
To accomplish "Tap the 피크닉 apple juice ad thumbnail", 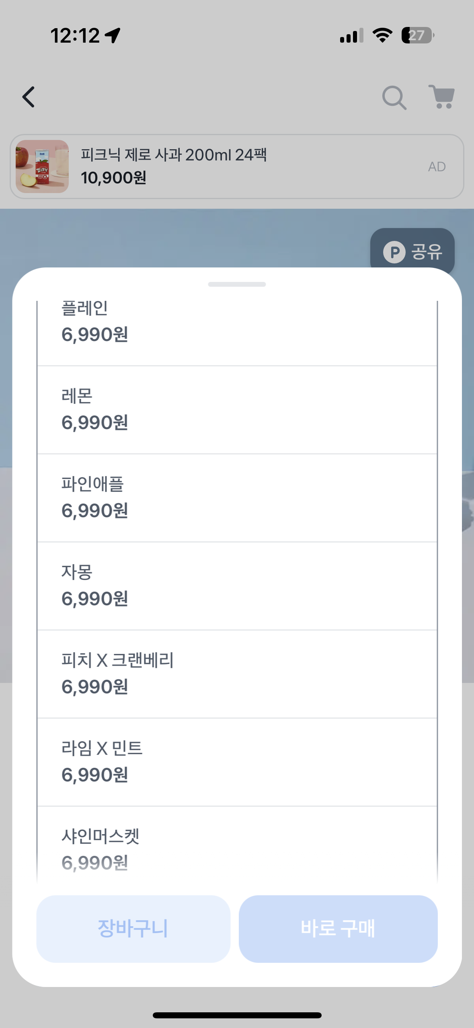I will pyautogui.click(x=42, y=167).
